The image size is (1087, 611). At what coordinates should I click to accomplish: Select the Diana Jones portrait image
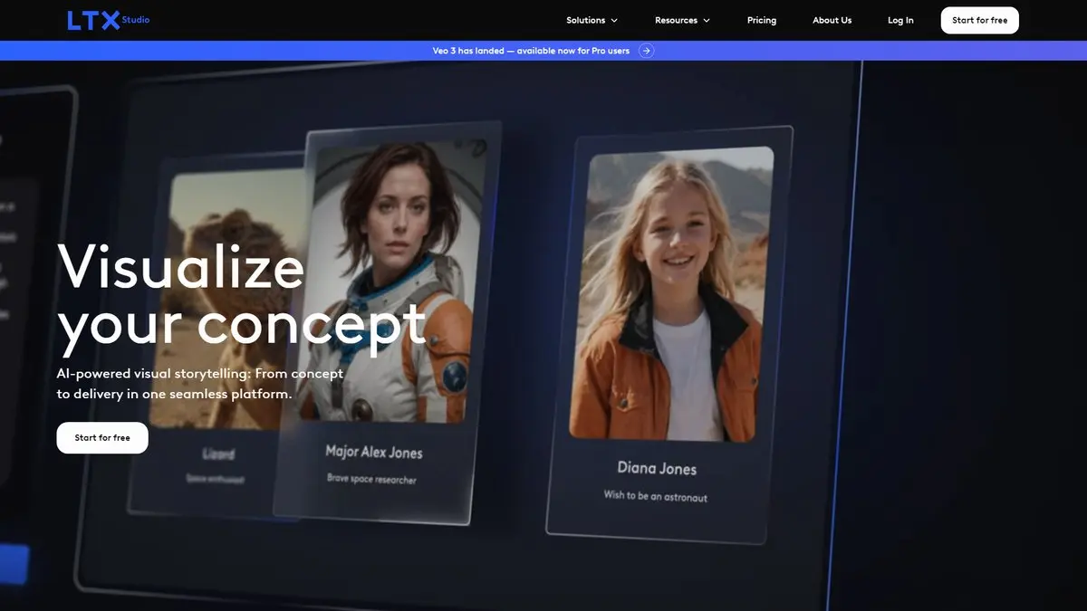(670, 294)
